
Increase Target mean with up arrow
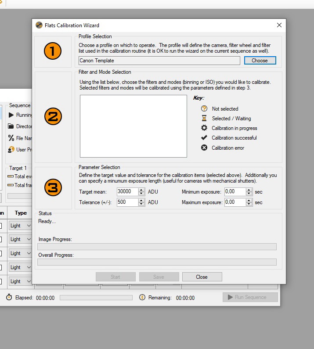[x=141, y=190]
